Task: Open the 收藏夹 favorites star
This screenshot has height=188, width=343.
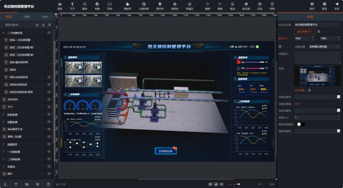Action: 190,6
